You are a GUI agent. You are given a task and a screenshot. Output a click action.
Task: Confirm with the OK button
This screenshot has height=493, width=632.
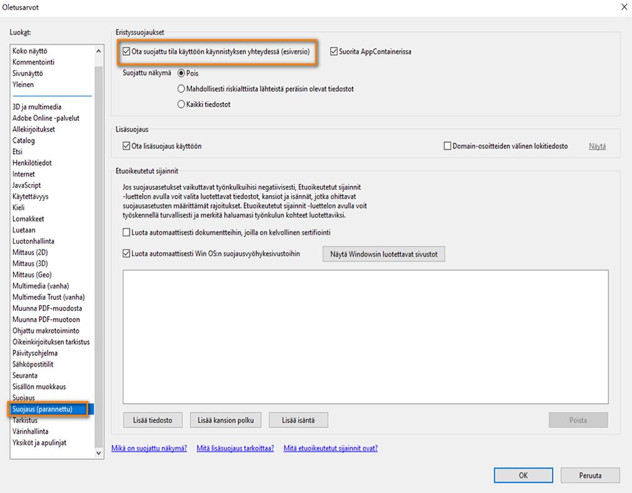[x=523, y=475]
